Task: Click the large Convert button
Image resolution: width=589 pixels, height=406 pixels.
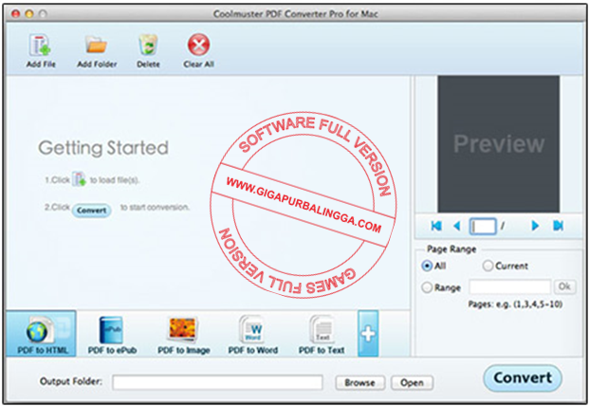Action: pos(523,378)
